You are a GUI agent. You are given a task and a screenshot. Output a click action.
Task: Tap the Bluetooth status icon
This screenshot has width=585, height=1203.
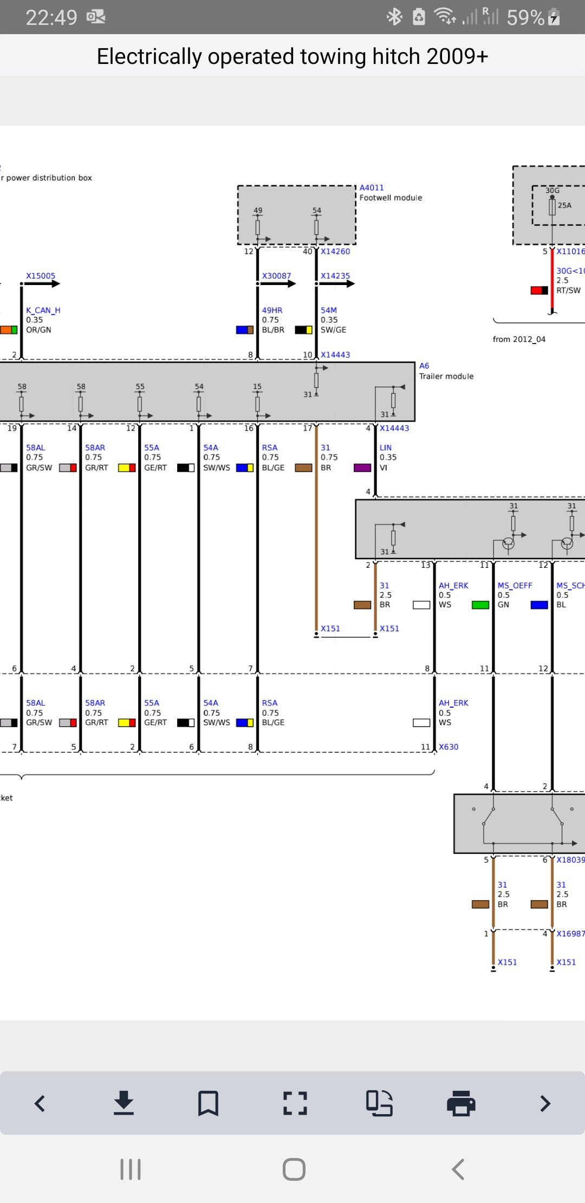tap(394, 17)
